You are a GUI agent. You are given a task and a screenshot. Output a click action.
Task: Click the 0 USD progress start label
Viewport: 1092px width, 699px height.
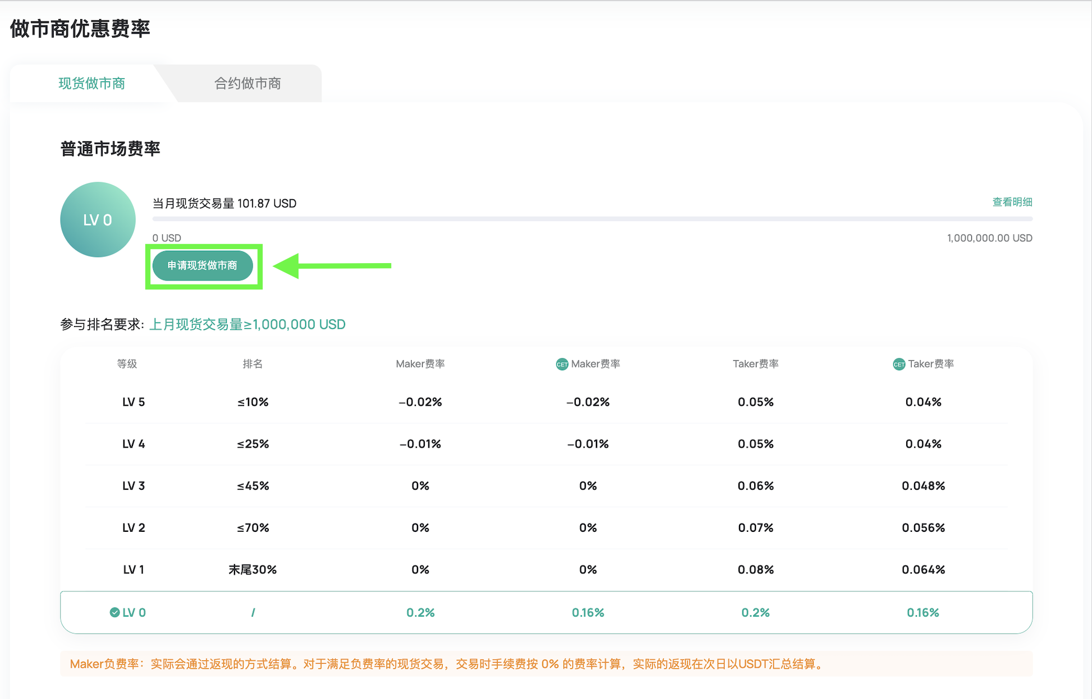click(x=167, y=238)
